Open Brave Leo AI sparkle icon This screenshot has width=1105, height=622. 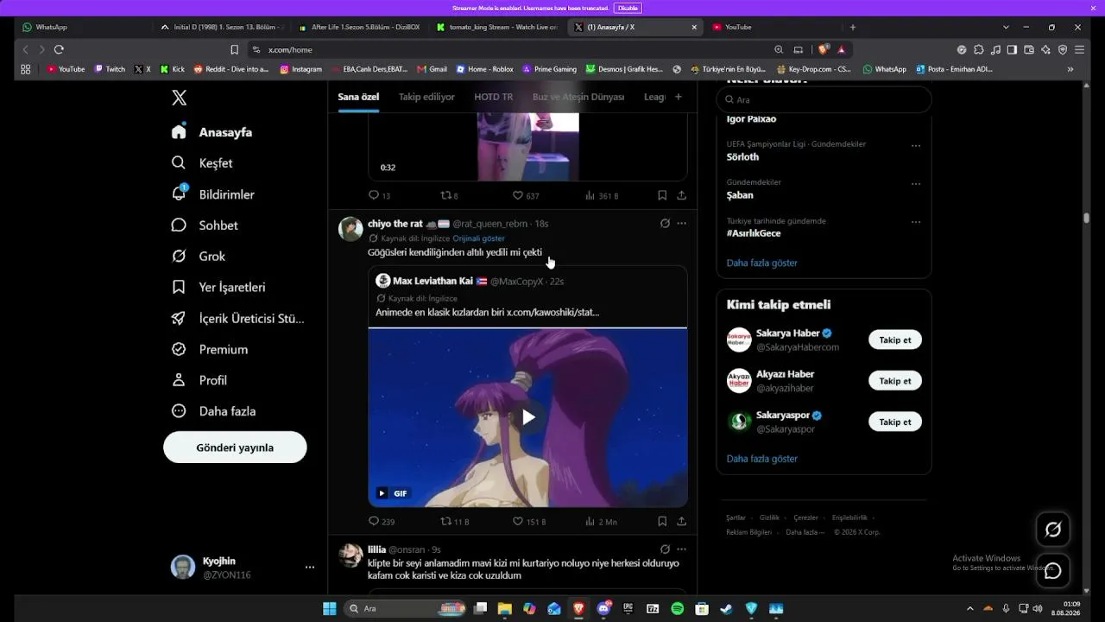pyautogui.click(x=1045, y=50)
